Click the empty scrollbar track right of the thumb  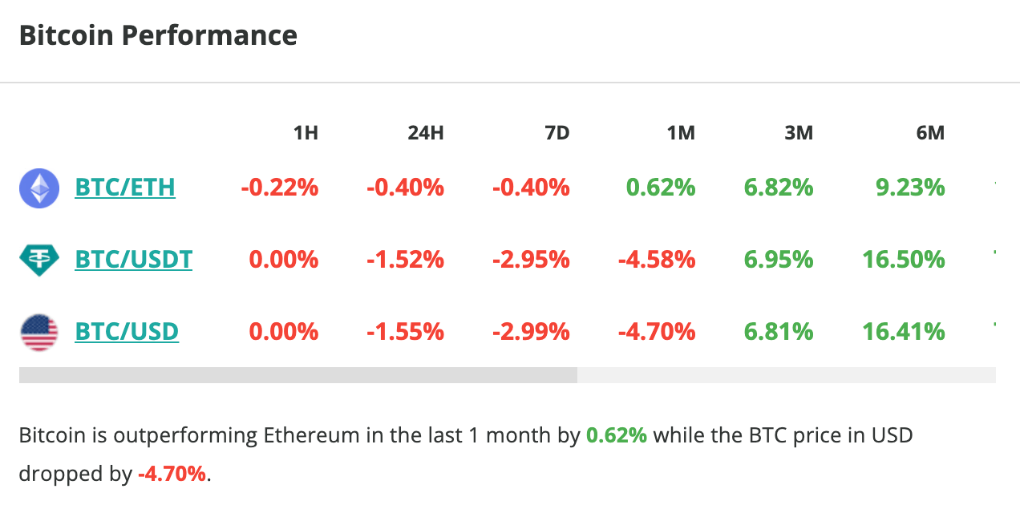pos(786,375)
